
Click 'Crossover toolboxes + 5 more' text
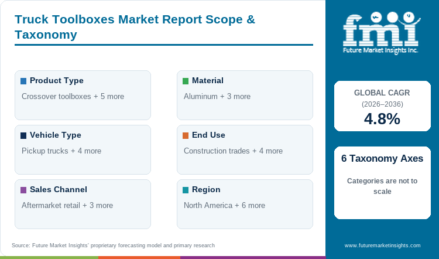(73, 97)
